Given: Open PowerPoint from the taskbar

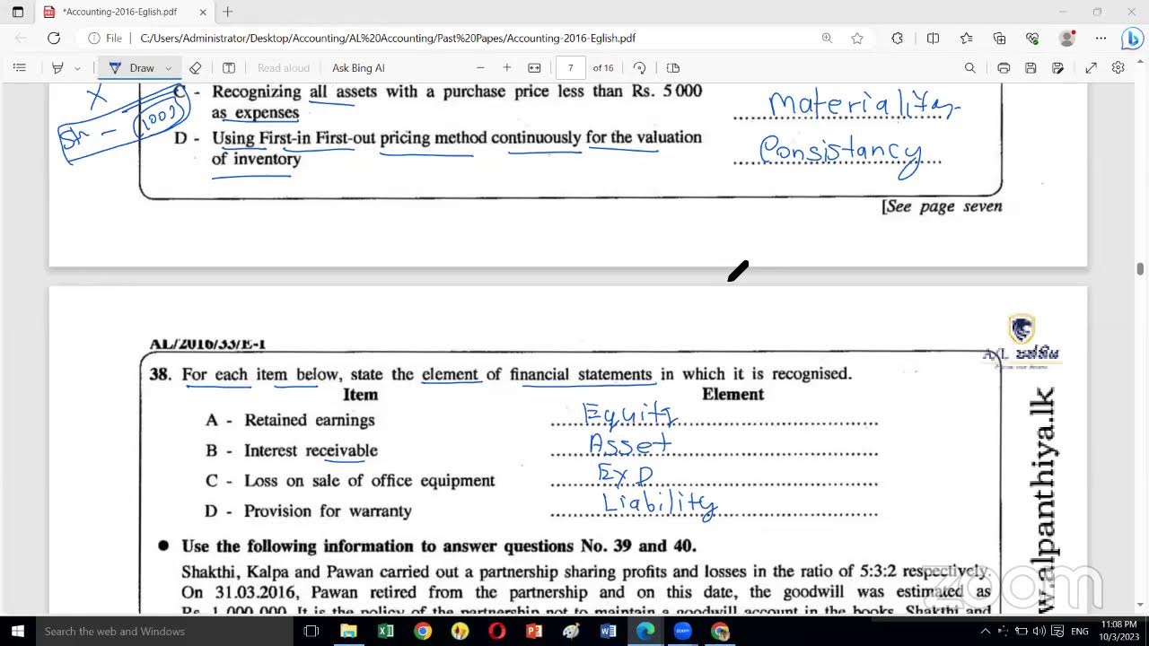Looking at the screenshot, I should click(x=534, y=632).
